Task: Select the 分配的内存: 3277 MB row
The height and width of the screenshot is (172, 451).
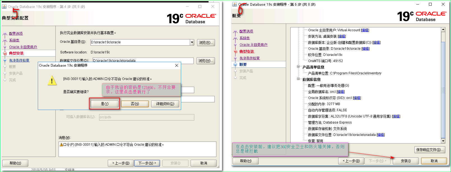Action: click(324, 104)
